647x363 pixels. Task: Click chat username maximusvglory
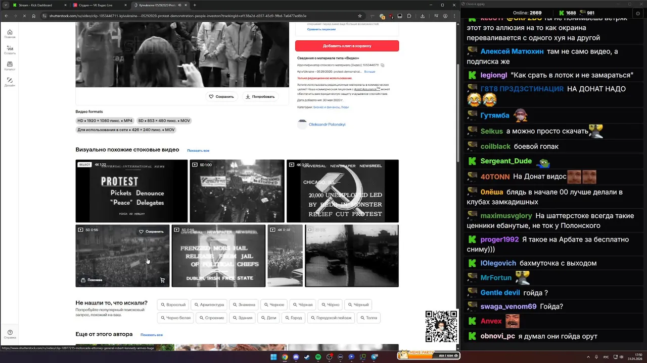tap(506, 216)
